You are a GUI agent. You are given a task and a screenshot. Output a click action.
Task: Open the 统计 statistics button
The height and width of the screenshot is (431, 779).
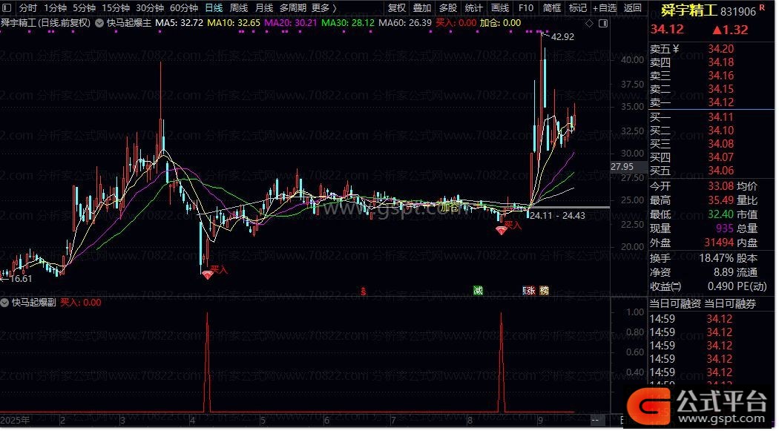474,8
